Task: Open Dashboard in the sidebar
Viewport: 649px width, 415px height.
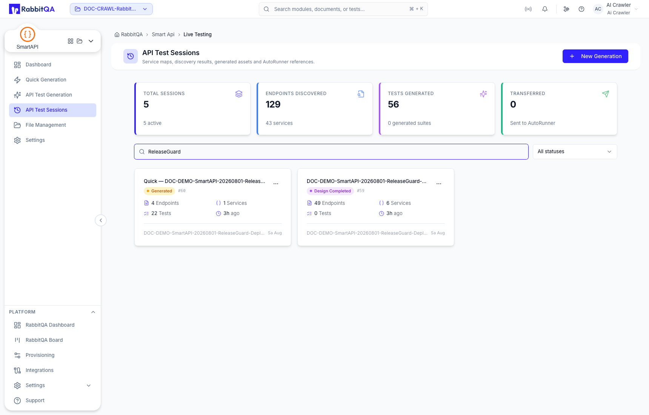Action: [x=52, y=65]
